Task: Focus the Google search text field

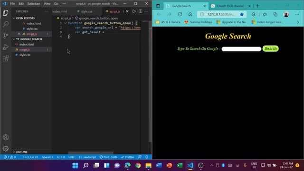Action: pyautogui.click(x=241, y=49)
